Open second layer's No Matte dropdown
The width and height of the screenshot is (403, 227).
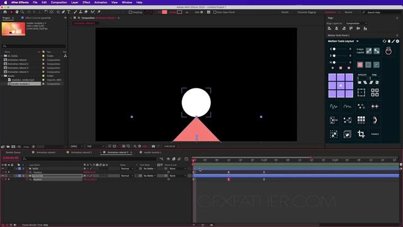149,176
